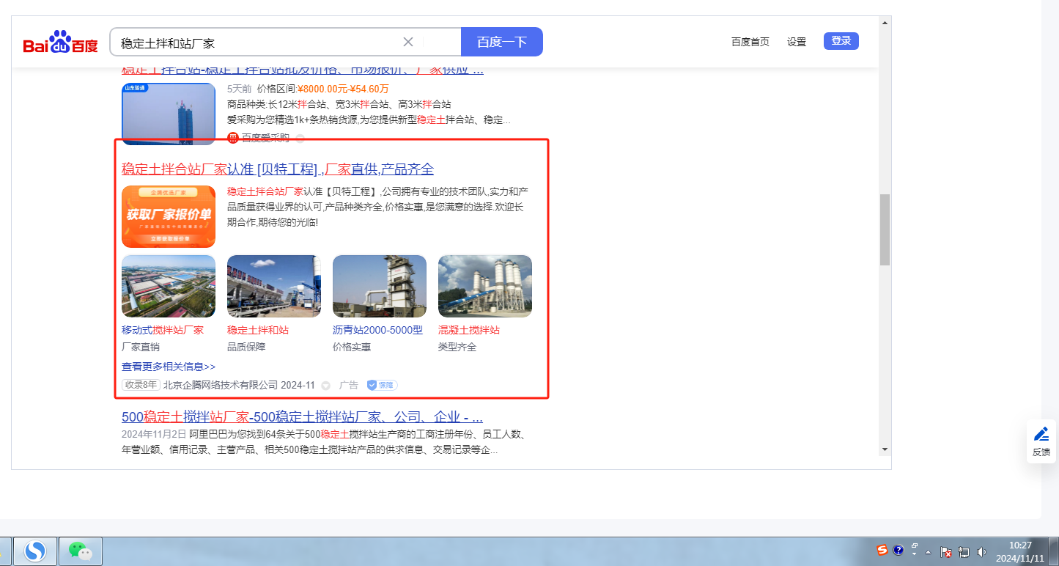The width and height of the screenshot is (1059, 566).
Task: Click the 广告 label
Action: pos(349,385)
